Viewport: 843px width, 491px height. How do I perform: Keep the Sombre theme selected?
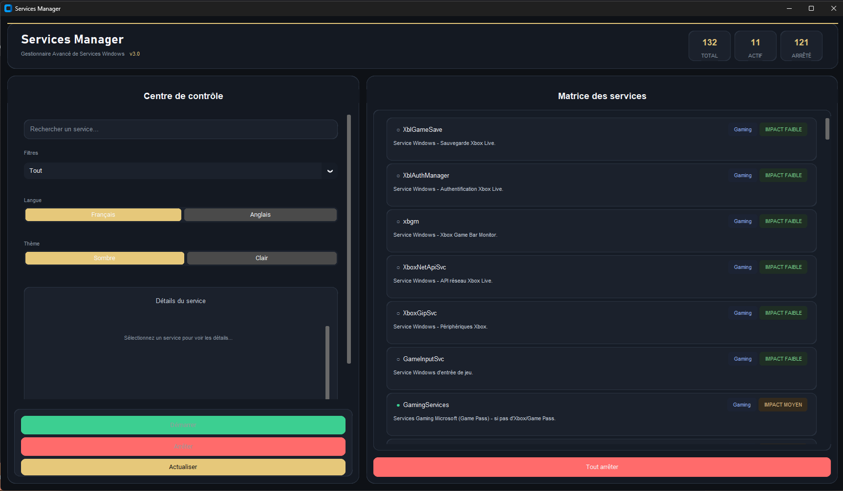104,258
